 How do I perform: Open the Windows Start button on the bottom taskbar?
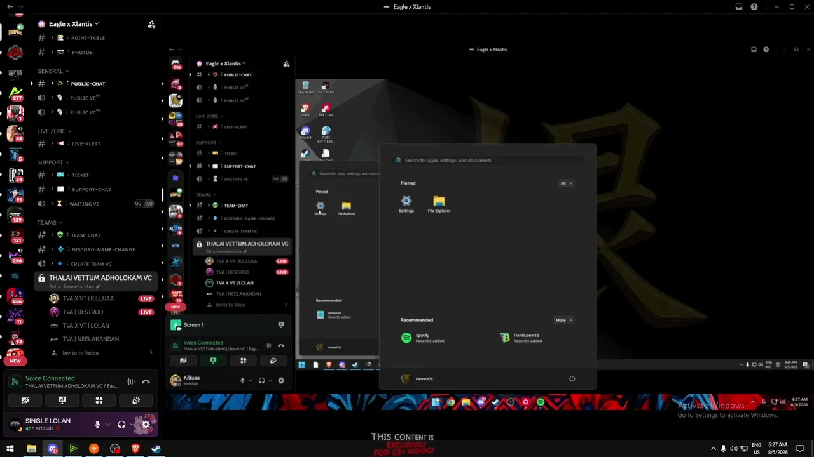point(10,449)
